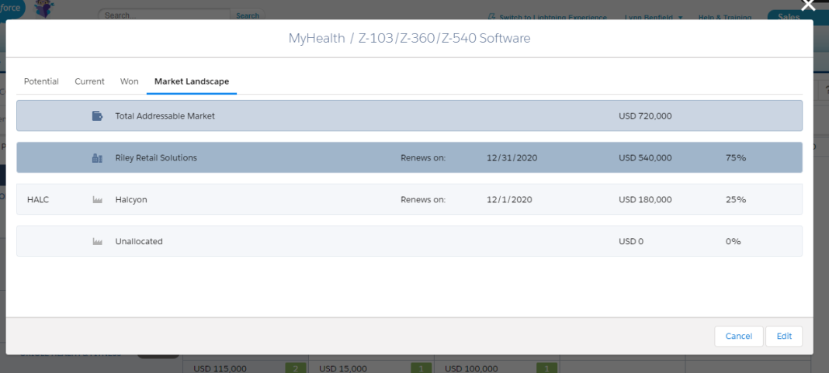Select the Unallocated row label
Screen dimensions: 829x373
(138, 241)
